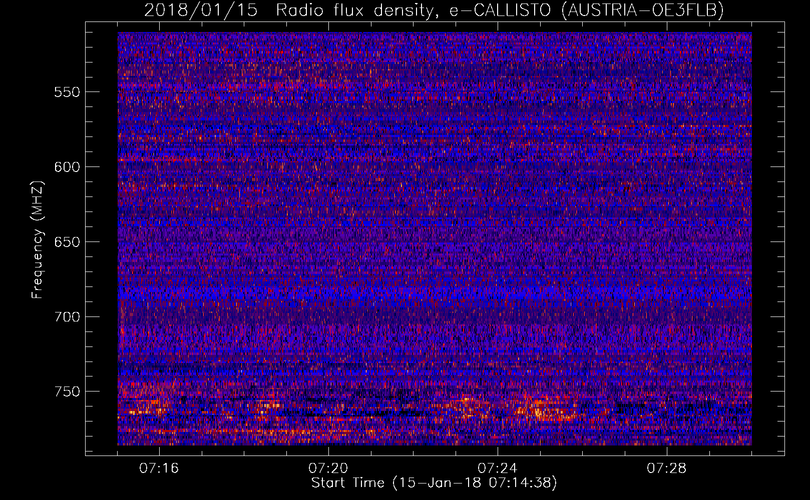Click the 700 frequency tick label
Screen dimensions: 810x500
coord(67,317)
